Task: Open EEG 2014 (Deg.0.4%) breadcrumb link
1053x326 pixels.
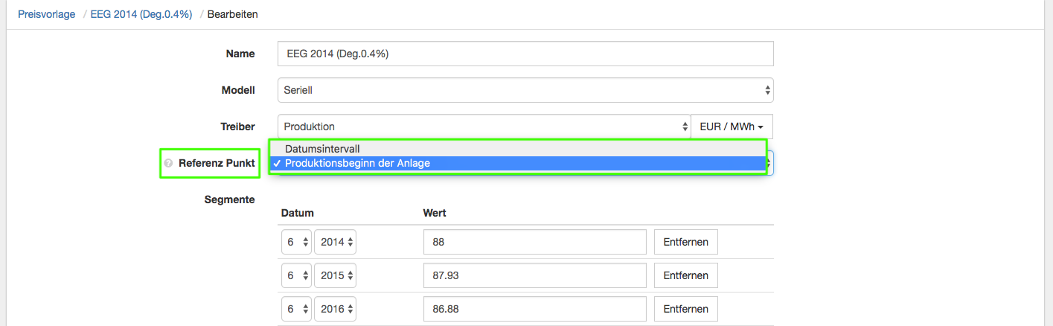Action: [139, 14]
